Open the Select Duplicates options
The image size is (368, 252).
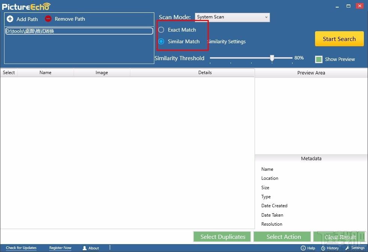[222, 237]
